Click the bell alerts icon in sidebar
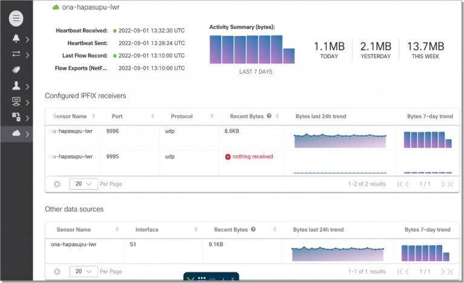Screen dimensions: 464x283 tap(16, 39)
